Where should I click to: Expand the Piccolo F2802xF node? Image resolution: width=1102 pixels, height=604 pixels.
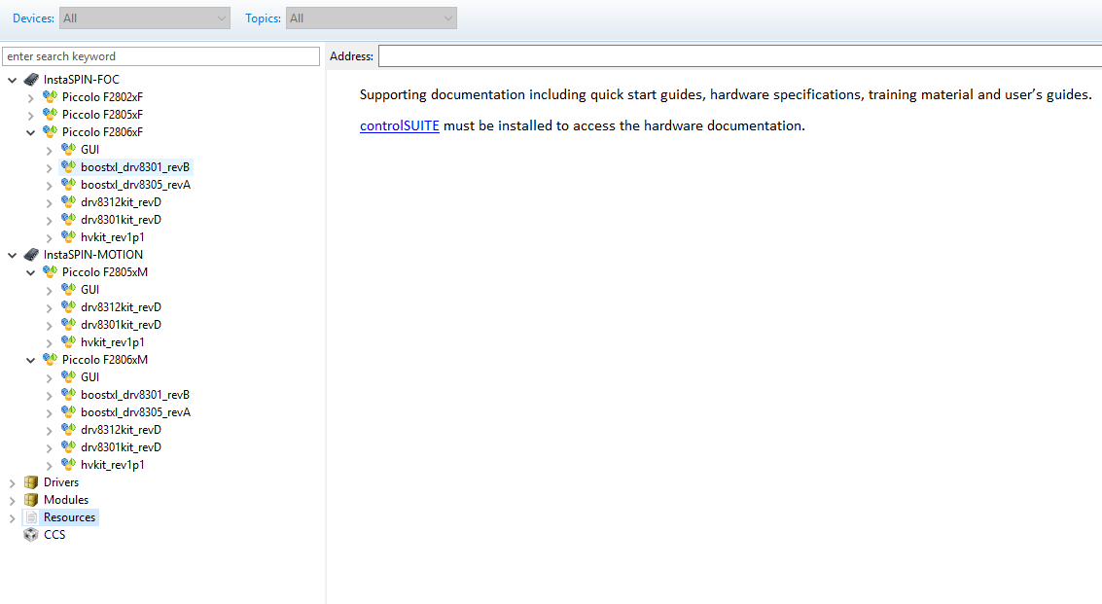tap(31, 97)
